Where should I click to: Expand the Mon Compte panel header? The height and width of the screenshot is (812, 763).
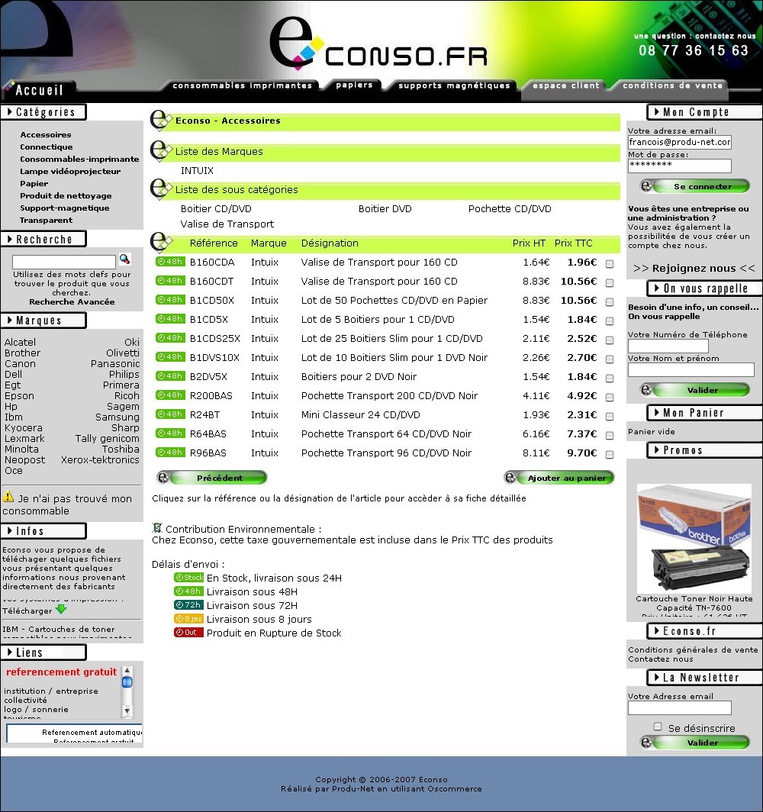point(704,112)
